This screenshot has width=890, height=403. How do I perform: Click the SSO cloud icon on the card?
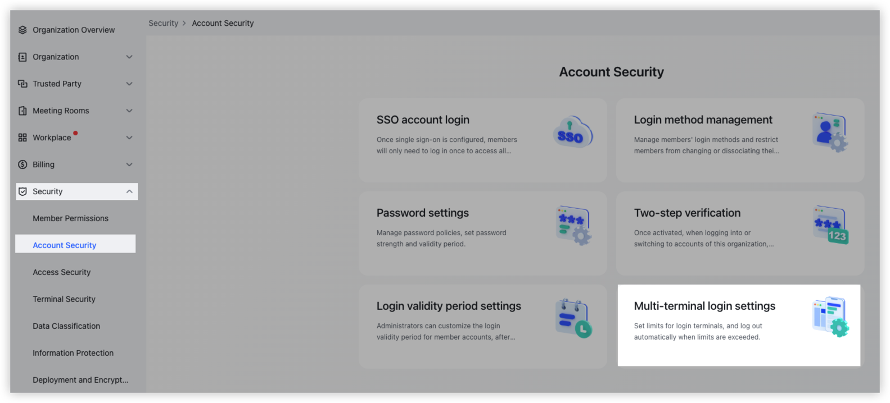572,132
